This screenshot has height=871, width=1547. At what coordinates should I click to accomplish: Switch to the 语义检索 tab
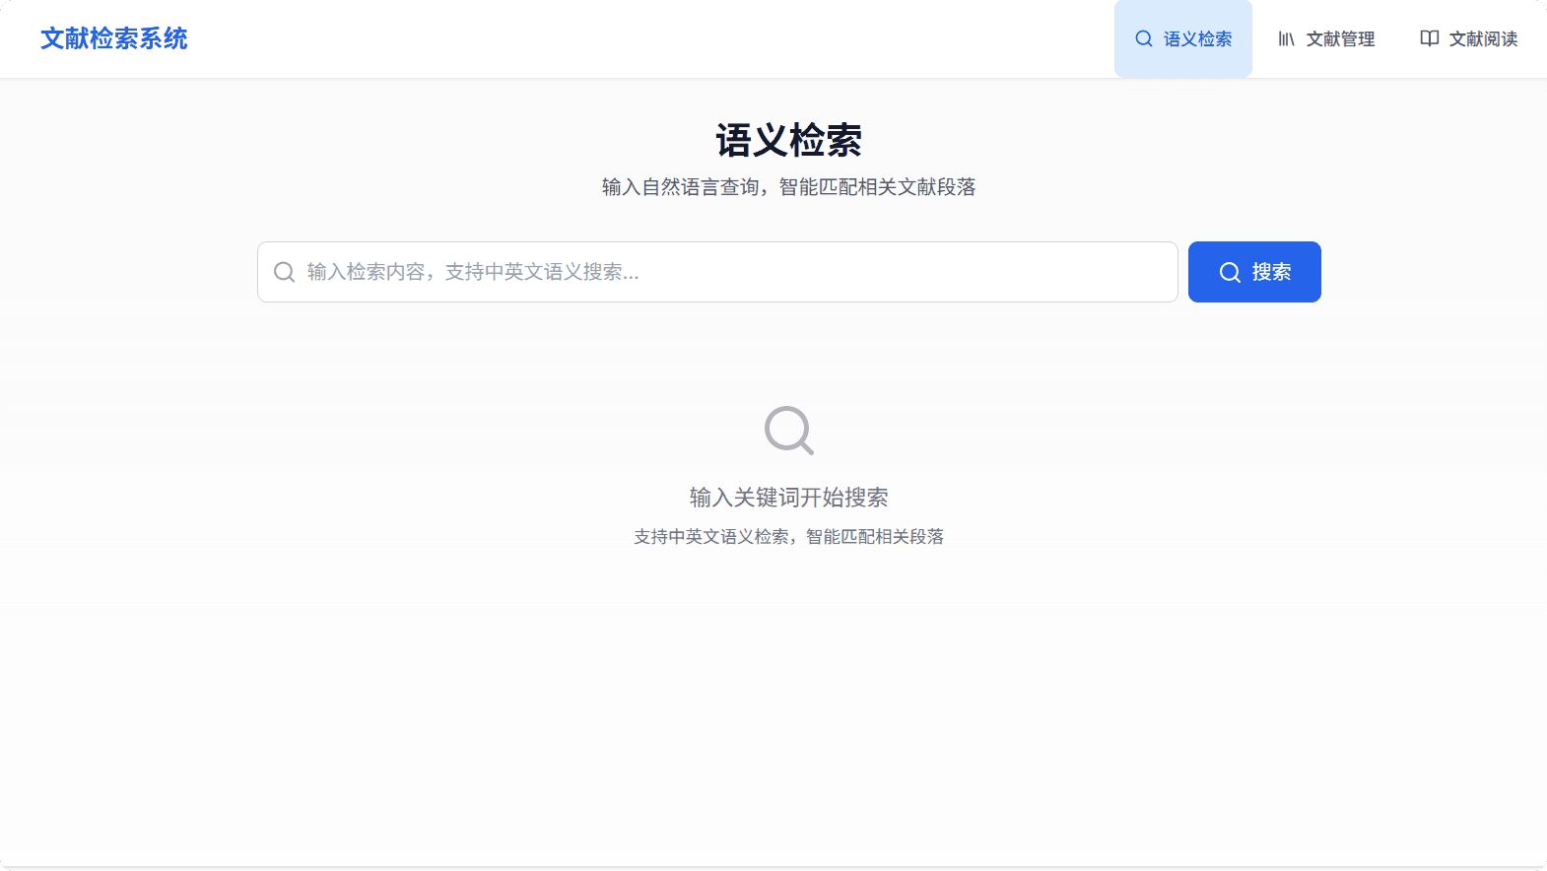1182,38
